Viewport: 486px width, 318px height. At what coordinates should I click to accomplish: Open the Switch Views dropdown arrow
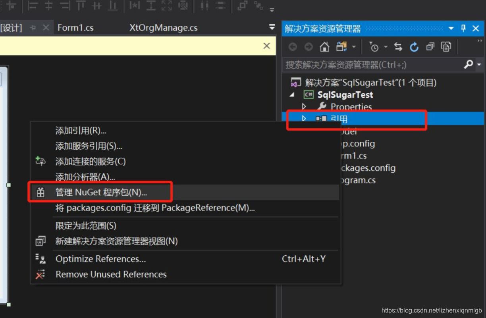tap(353, 47)
